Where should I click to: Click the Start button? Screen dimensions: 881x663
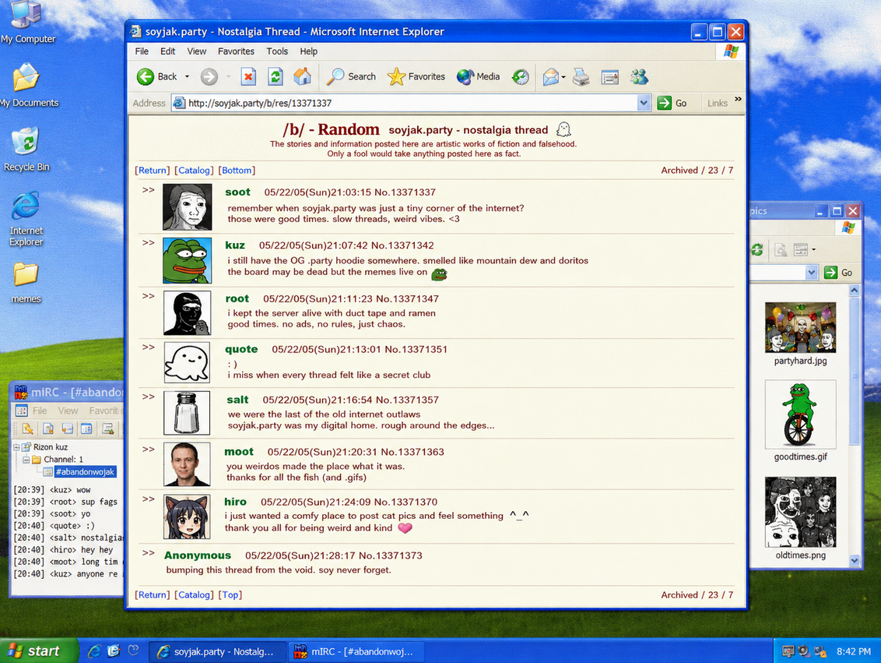tap(38, 651)
